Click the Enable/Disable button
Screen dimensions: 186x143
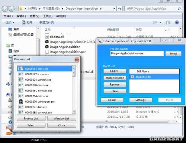[x=115, y=78]
